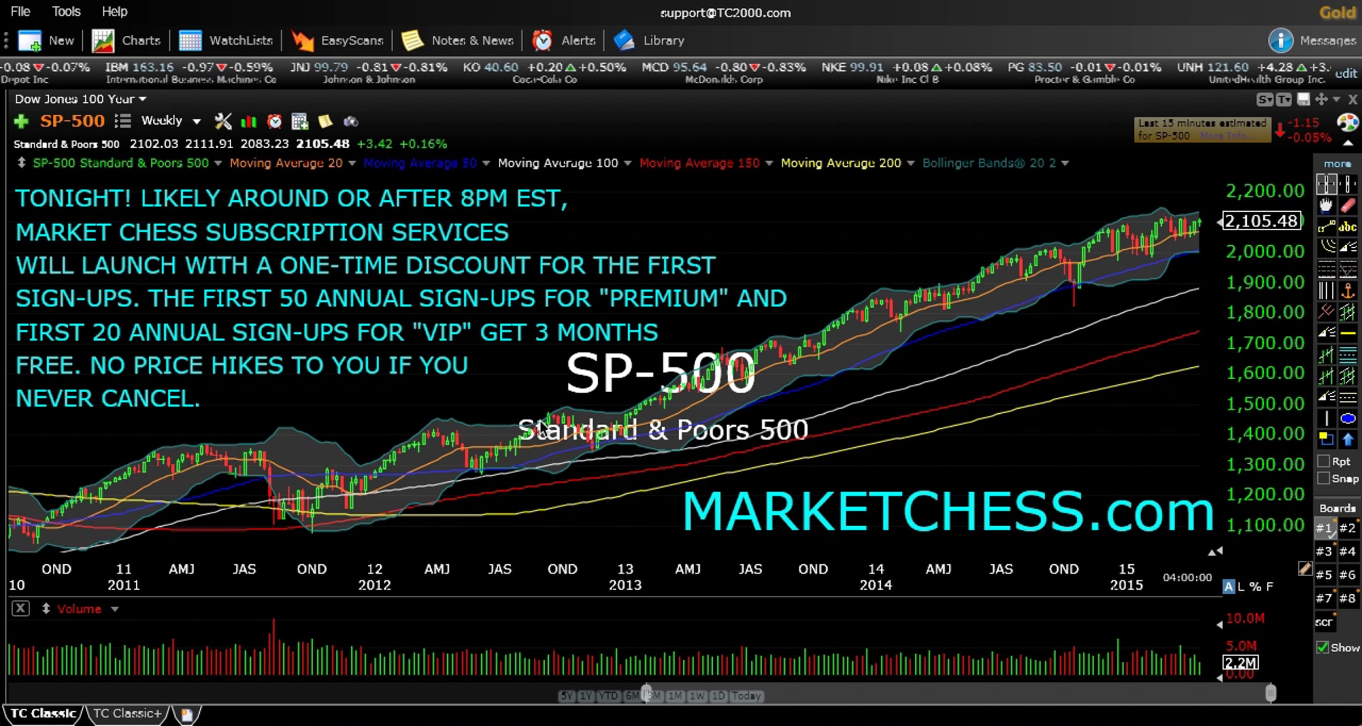Click the zoom slider handle at bottom right
The image size is (1362, 726).
click(1271, 693)
